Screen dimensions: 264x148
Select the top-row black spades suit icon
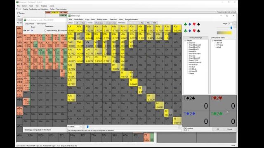tap(198, 24)
